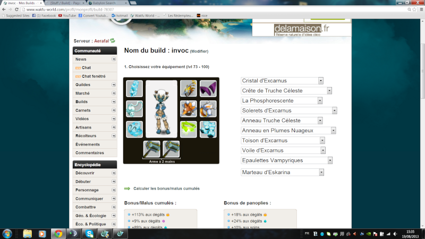Switch to the Stuff / Build browser tab
The width and height of the screenshot is (425, 239).
click(x=65, y=3)
